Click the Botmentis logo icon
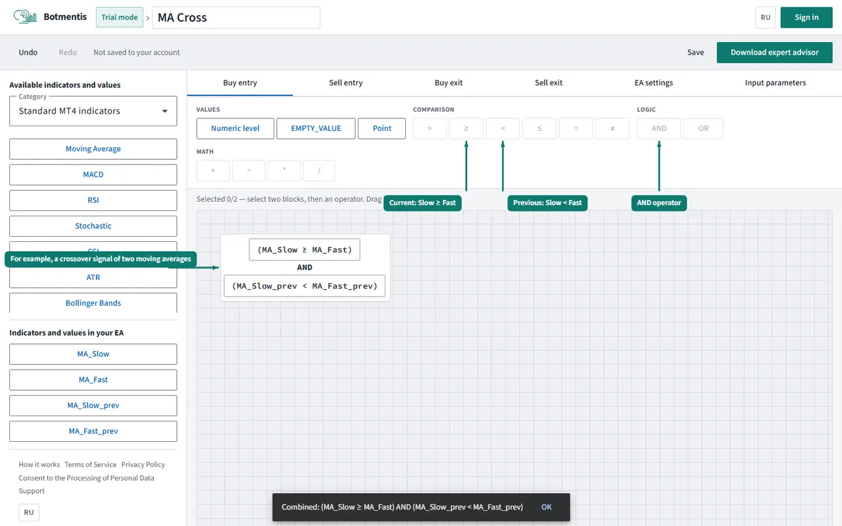Image resolution: width=842 pixels, height=526 pixels. (x=26, y=17)
